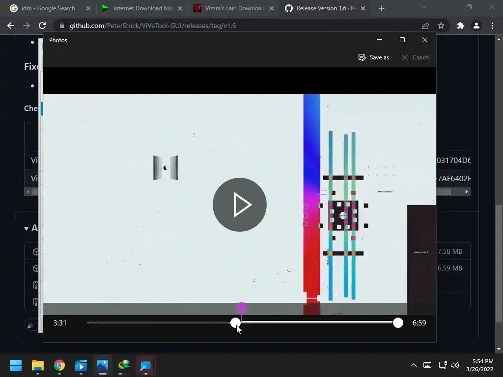Viewport: 503px width, 377px height.
Task: Open Photos app taskbar icon
Action: (103, 365)
